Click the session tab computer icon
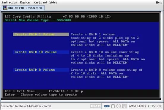 pos(5,8)
